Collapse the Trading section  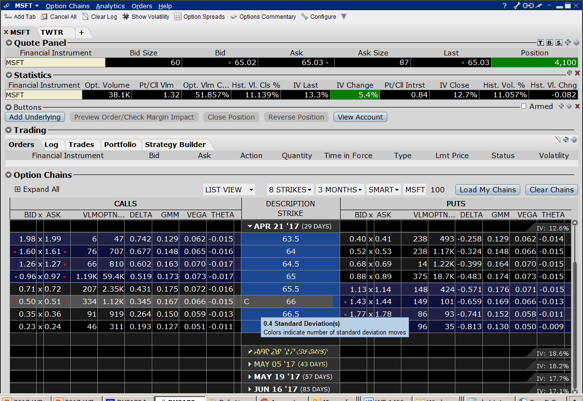click(x=9, y=130)
